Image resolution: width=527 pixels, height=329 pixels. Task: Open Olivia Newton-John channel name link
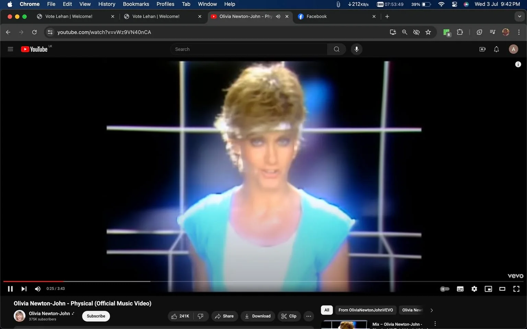pos(49,313)
